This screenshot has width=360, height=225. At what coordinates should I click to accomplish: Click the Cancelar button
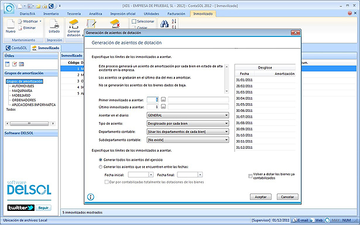(x=287, y=197)
